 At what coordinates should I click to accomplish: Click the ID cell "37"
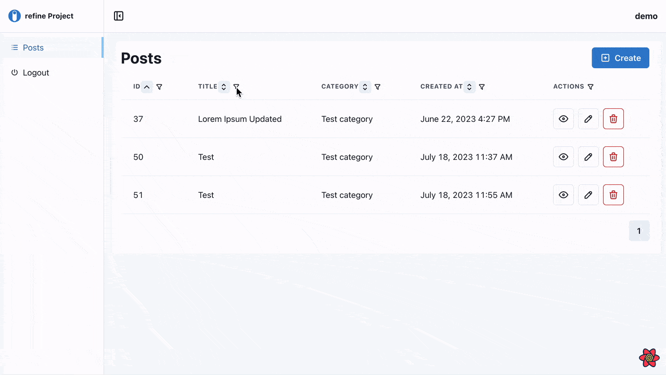coord(138,119)
